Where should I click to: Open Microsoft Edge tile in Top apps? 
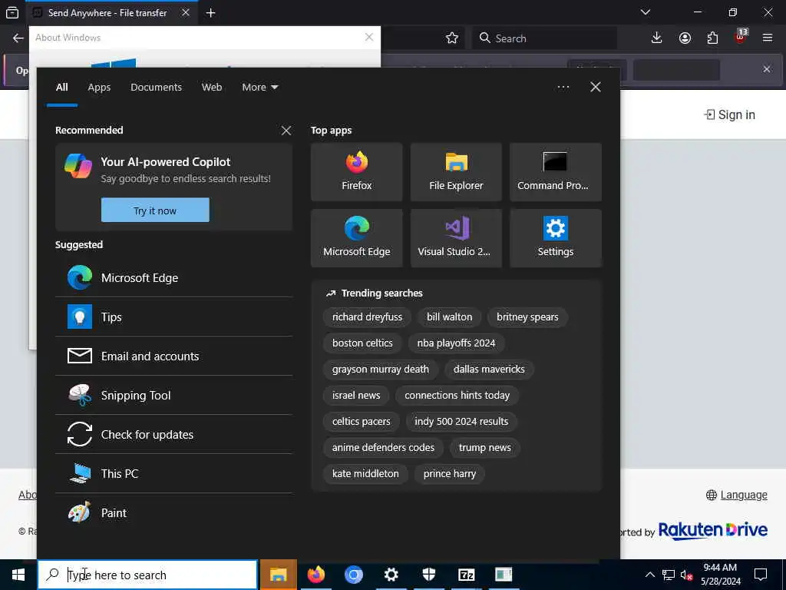356,238
